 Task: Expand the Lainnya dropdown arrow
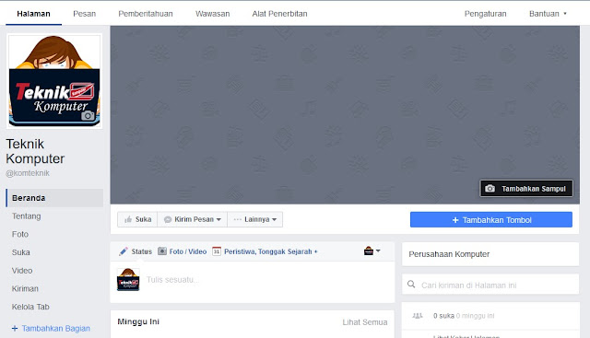pyautogui.click(x=274, y=219)
